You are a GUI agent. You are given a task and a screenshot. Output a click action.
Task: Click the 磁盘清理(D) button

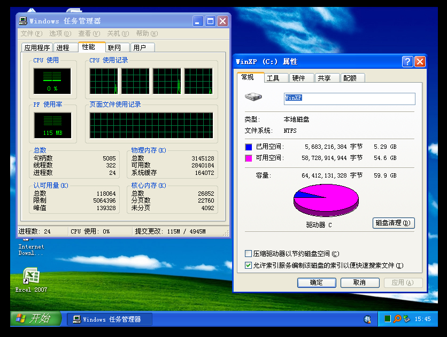pyautogui.click(x=393, y=223)
